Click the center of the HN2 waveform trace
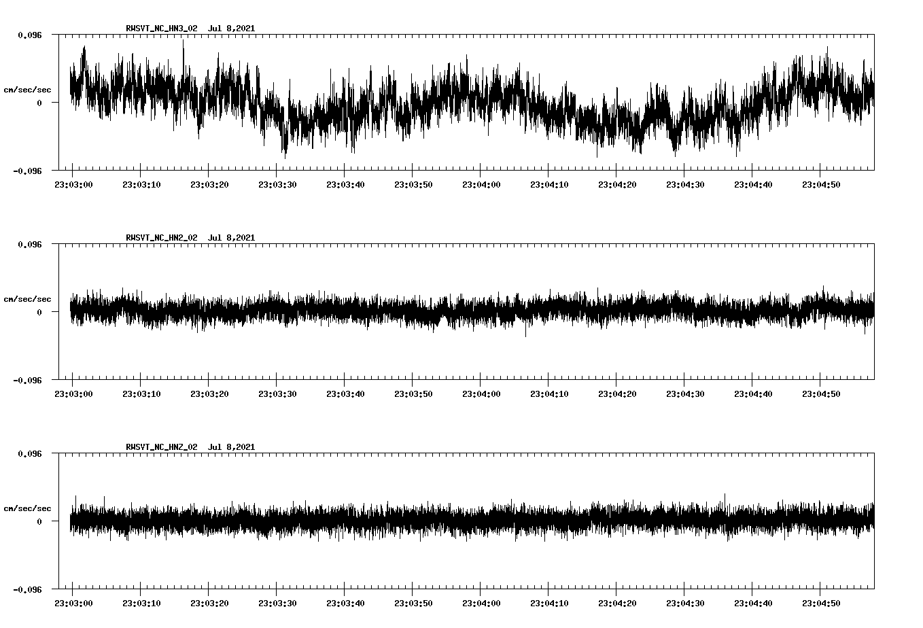The width and height of the screenshot is (923, 628). [x=469, y=311]
